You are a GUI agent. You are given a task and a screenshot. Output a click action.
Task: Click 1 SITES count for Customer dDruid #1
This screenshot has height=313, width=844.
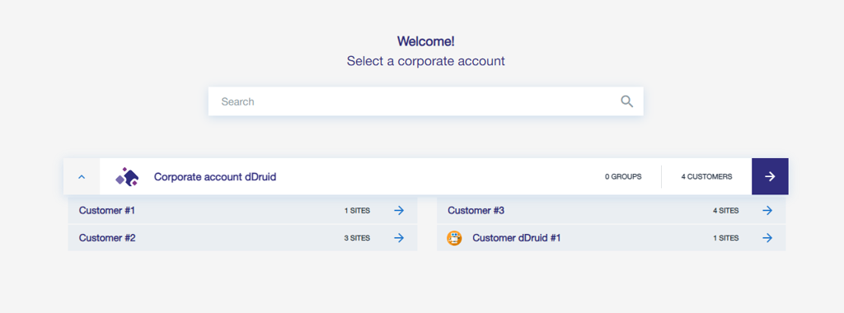pyautogui.click(x=725, y=238)
